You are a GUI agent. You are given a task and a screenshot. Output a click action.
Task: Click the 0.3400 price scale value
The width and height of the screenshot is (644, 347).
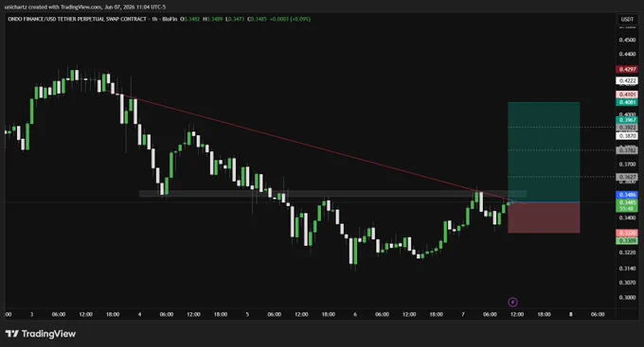[627, 217]
